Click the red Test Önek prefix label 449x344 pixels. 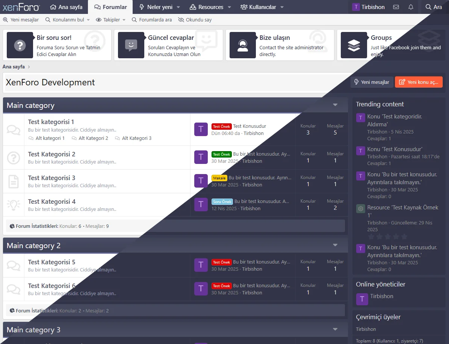221,127
